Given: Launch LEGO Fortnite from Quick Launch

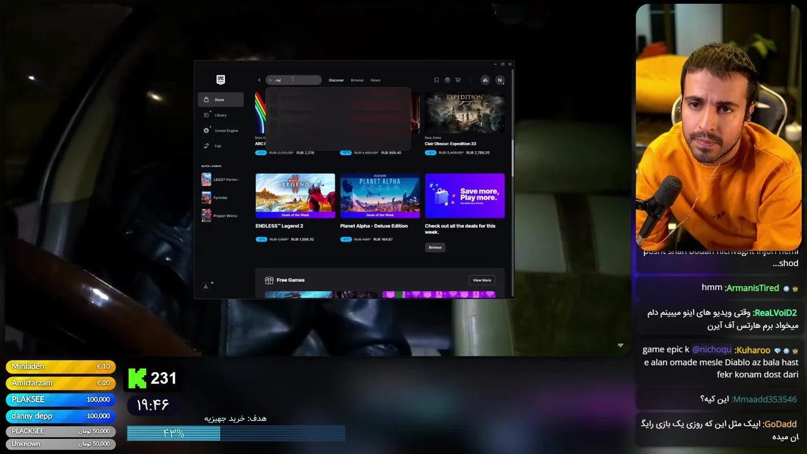Looking at the screenshot, I should (220, 180).
